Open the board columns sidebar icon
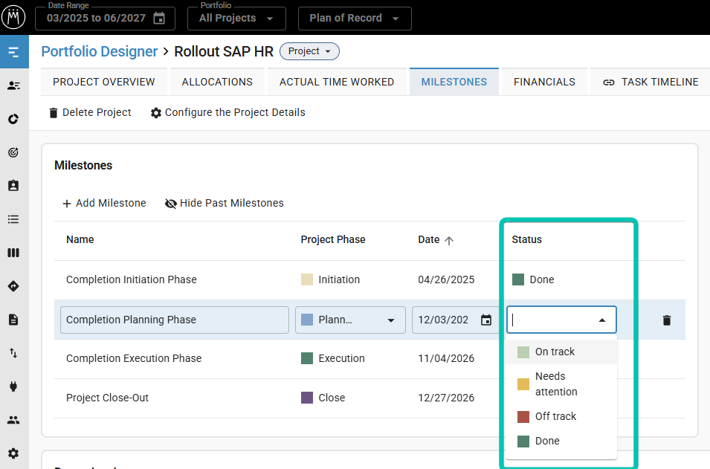710x469 pixels. click(13, 253)
